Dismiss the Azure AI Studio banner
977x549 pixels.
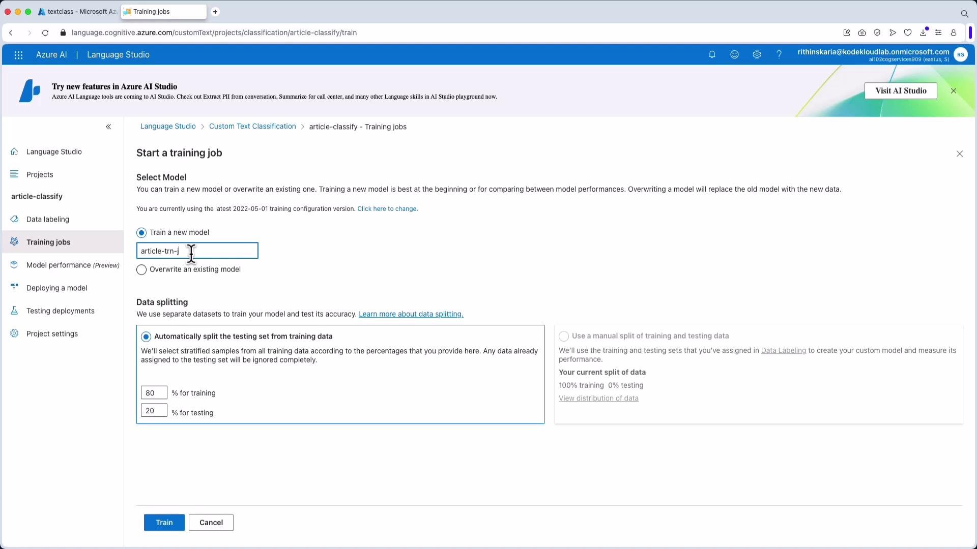954,91
